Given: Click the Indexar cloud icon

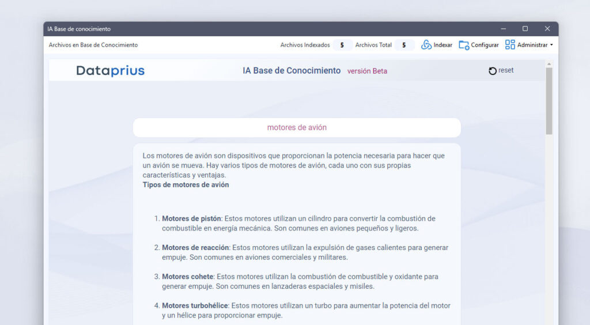Looking at the screenshot, I should 426,45.
